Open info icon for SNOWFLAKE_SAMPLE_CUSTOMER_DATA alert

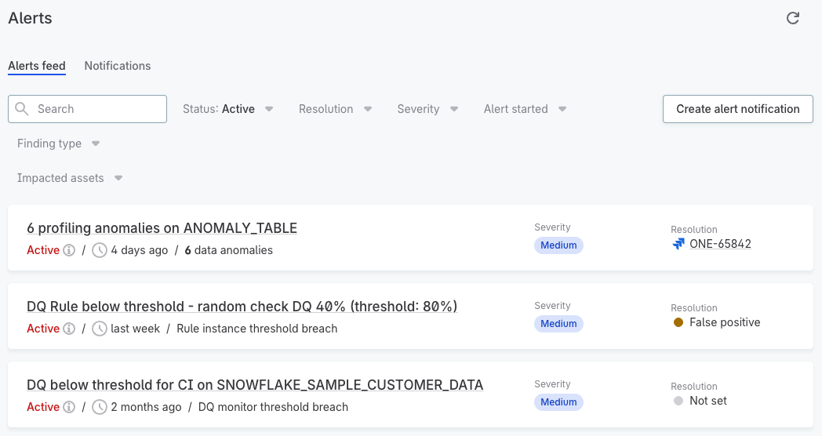pyautogui.click(x=69, y=407)
